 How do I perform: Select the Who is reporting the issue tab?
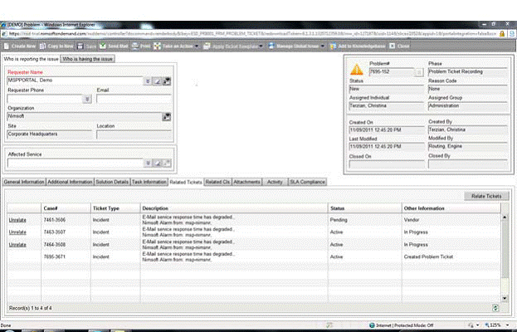coord(32,59)
